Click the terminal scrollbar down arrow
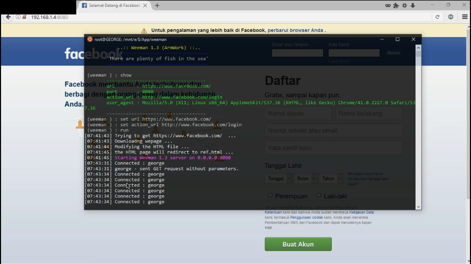This screenshot has height=264, width=471. pos(419,207)
